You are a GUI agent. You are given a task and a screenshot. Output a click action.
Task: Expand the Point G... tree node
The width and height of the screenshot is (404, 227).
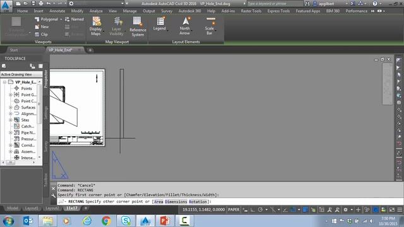pos(11,95)
